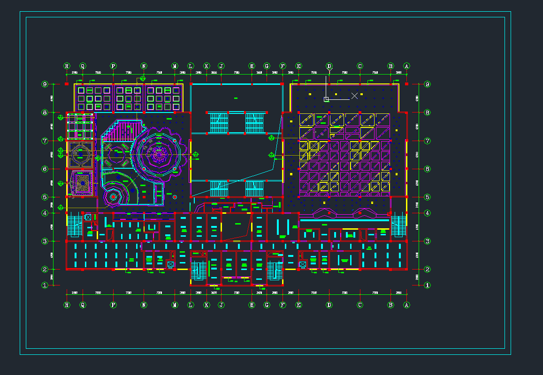Viewport: 543px width, 375px height.
Task: Click grid bubble K in the top row
Action: coord(206,66)
